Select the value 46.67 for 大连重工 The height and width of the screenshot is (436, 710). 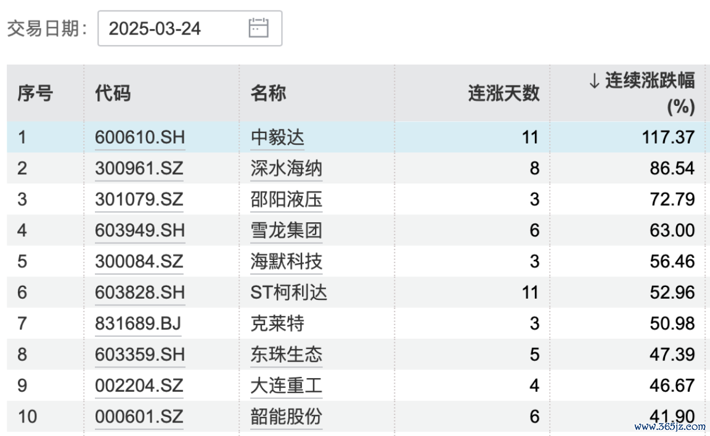672,386
